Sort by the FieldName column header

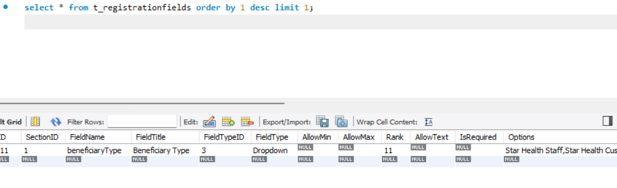coord(87,137)
